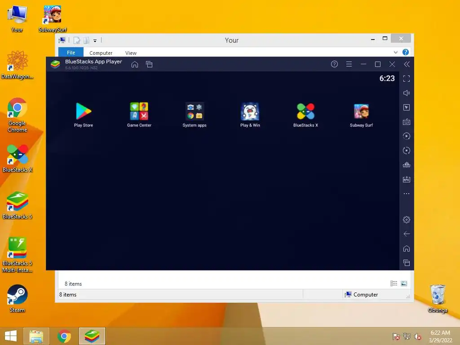Click the Action Center flag tray icon
Viewport: 460px width, 345px height.
tap(396, 336)
